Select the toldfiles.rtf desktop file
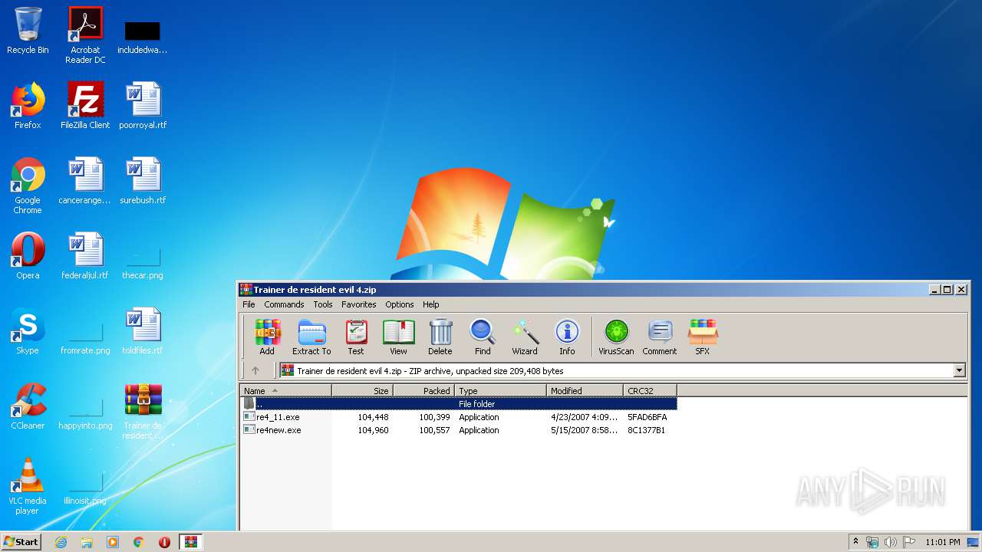This screenshot has height=552, width=982. [143, 331]
